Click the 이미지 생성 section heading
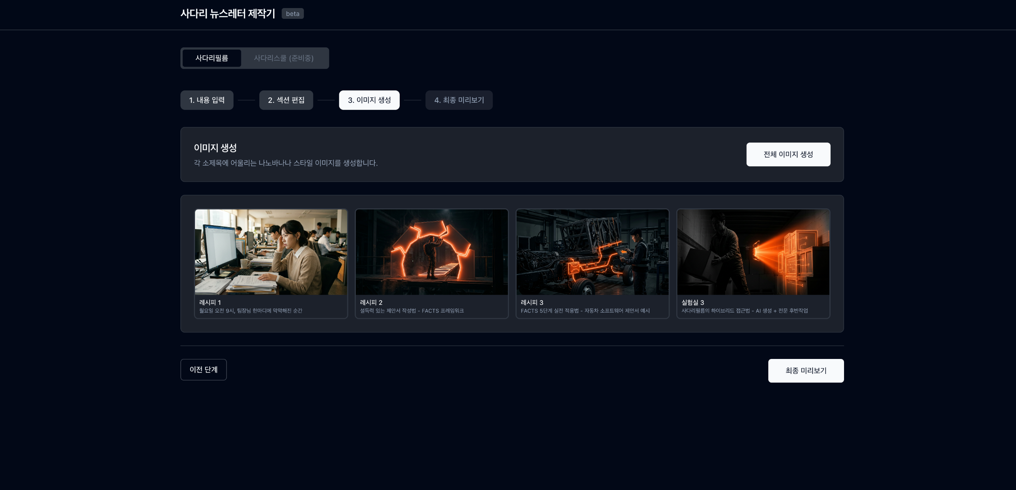Image resolution: width=1016 pixels, height=490 pixels. pos(215,148)
